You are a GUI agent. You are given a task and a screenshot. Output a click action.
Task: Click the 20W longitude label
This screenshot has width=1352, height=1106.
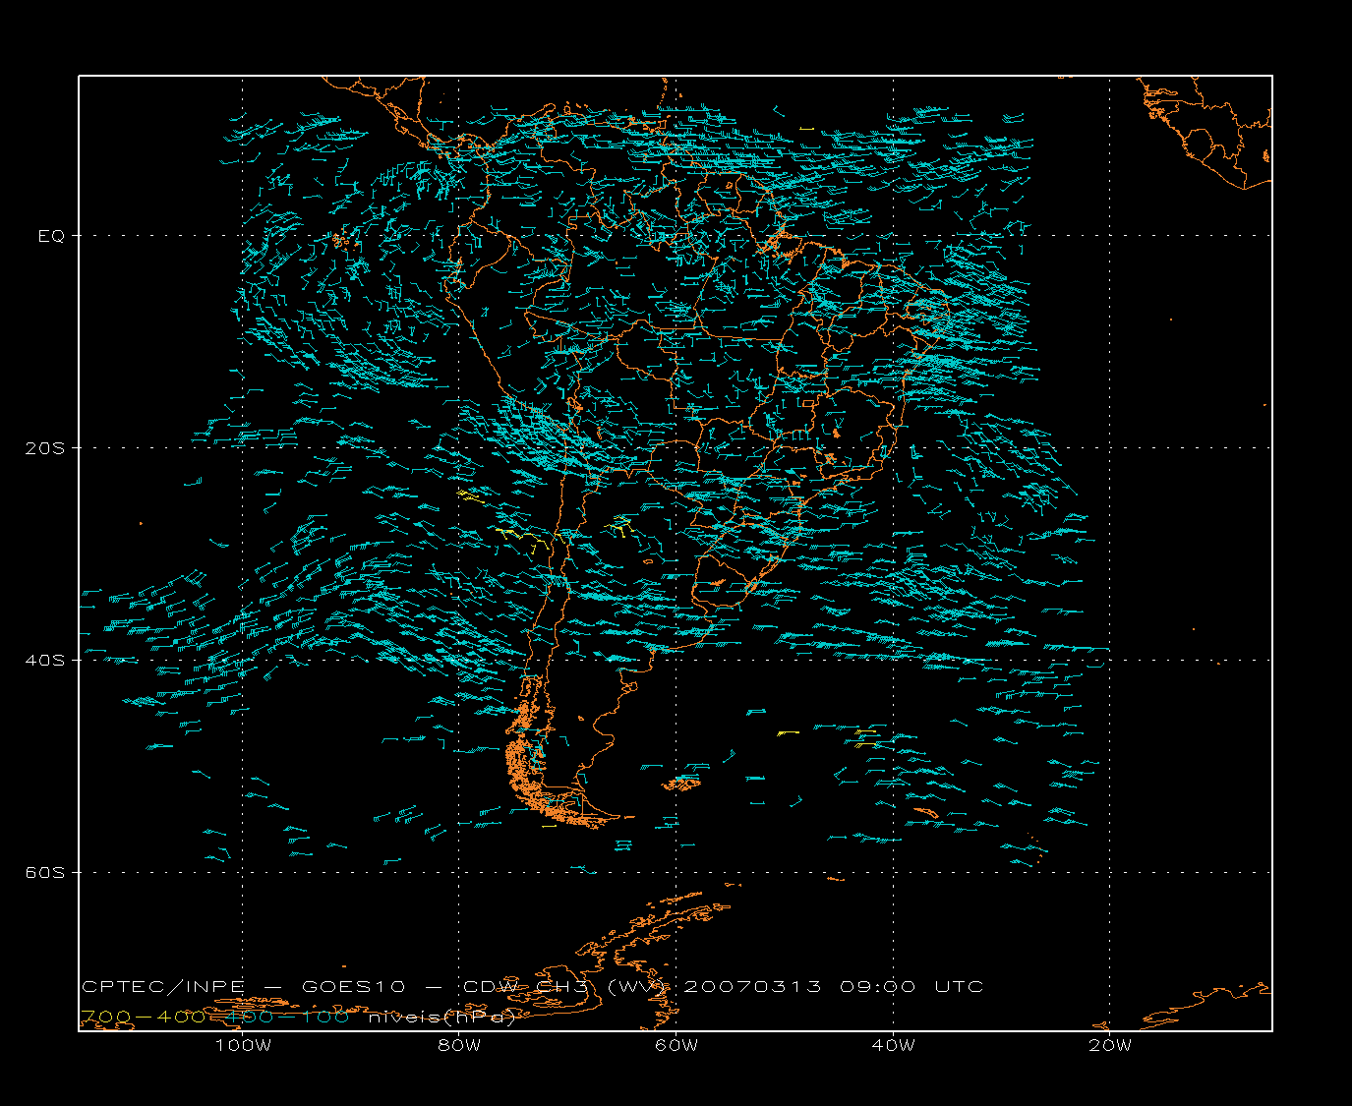[1110, 1045]
